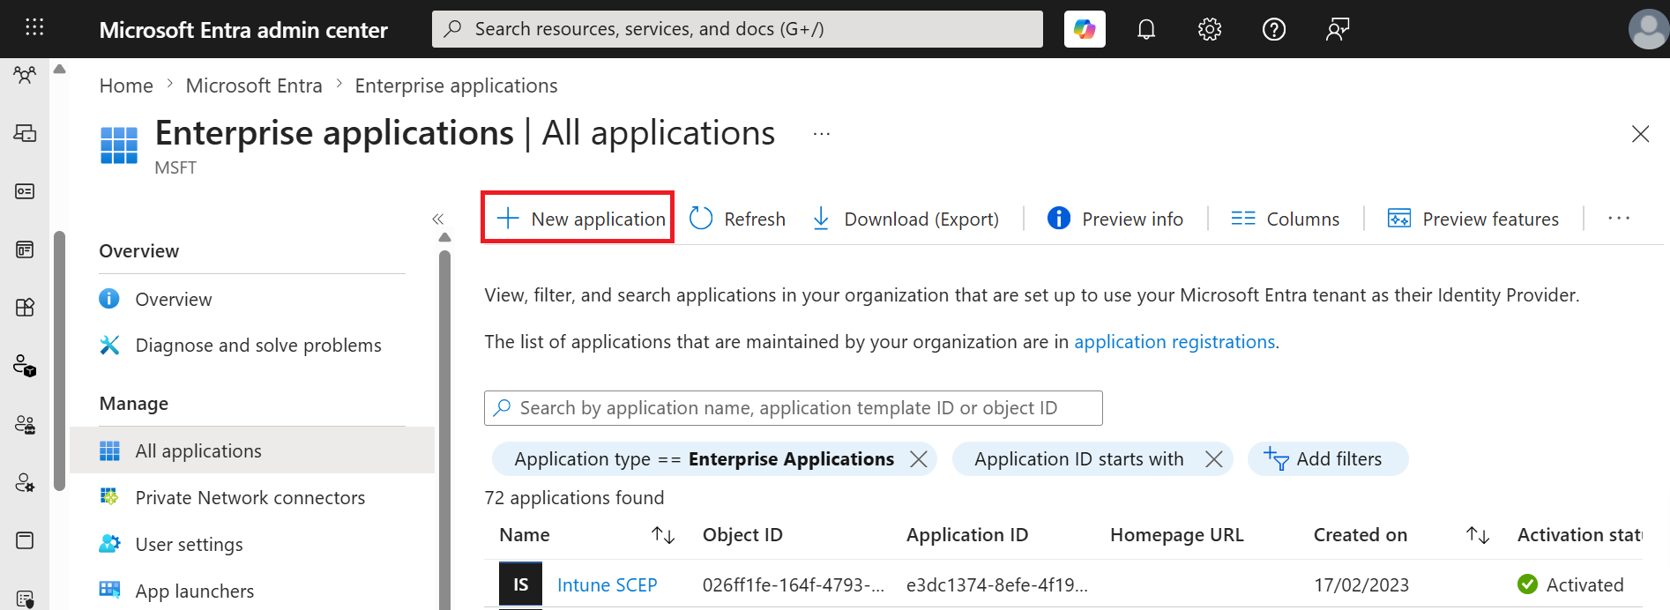Focus the top resources search bar
The image size is (1670, 610).
[x=737, y=29]
